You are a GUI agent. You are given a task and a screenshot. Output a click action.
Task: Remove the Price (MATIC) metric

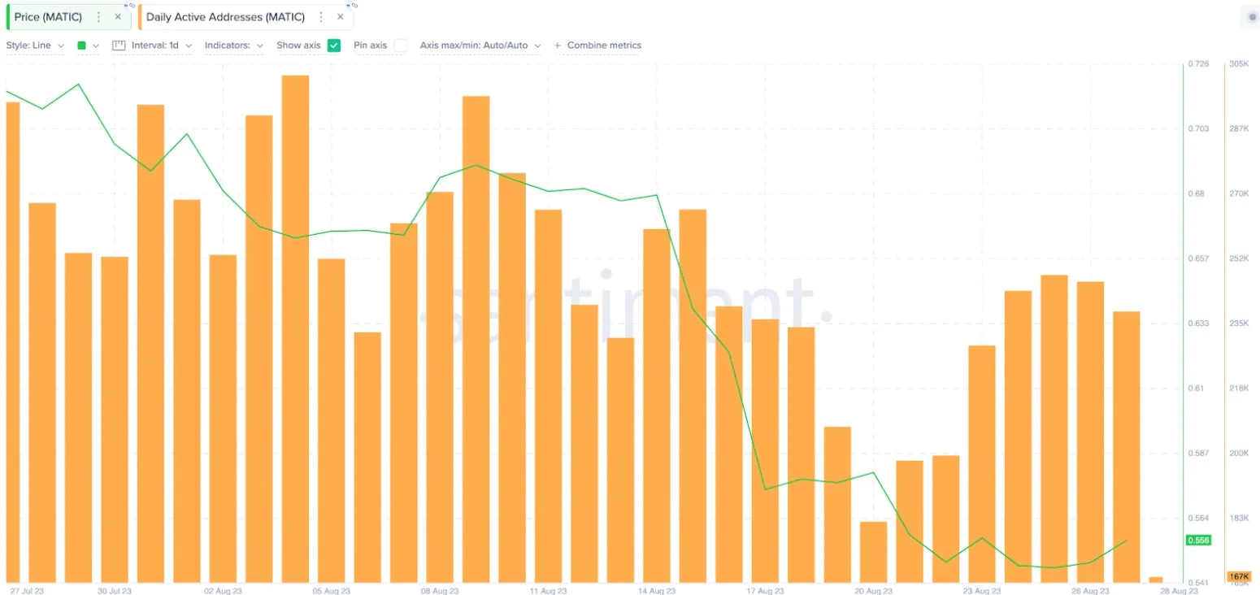118,17
